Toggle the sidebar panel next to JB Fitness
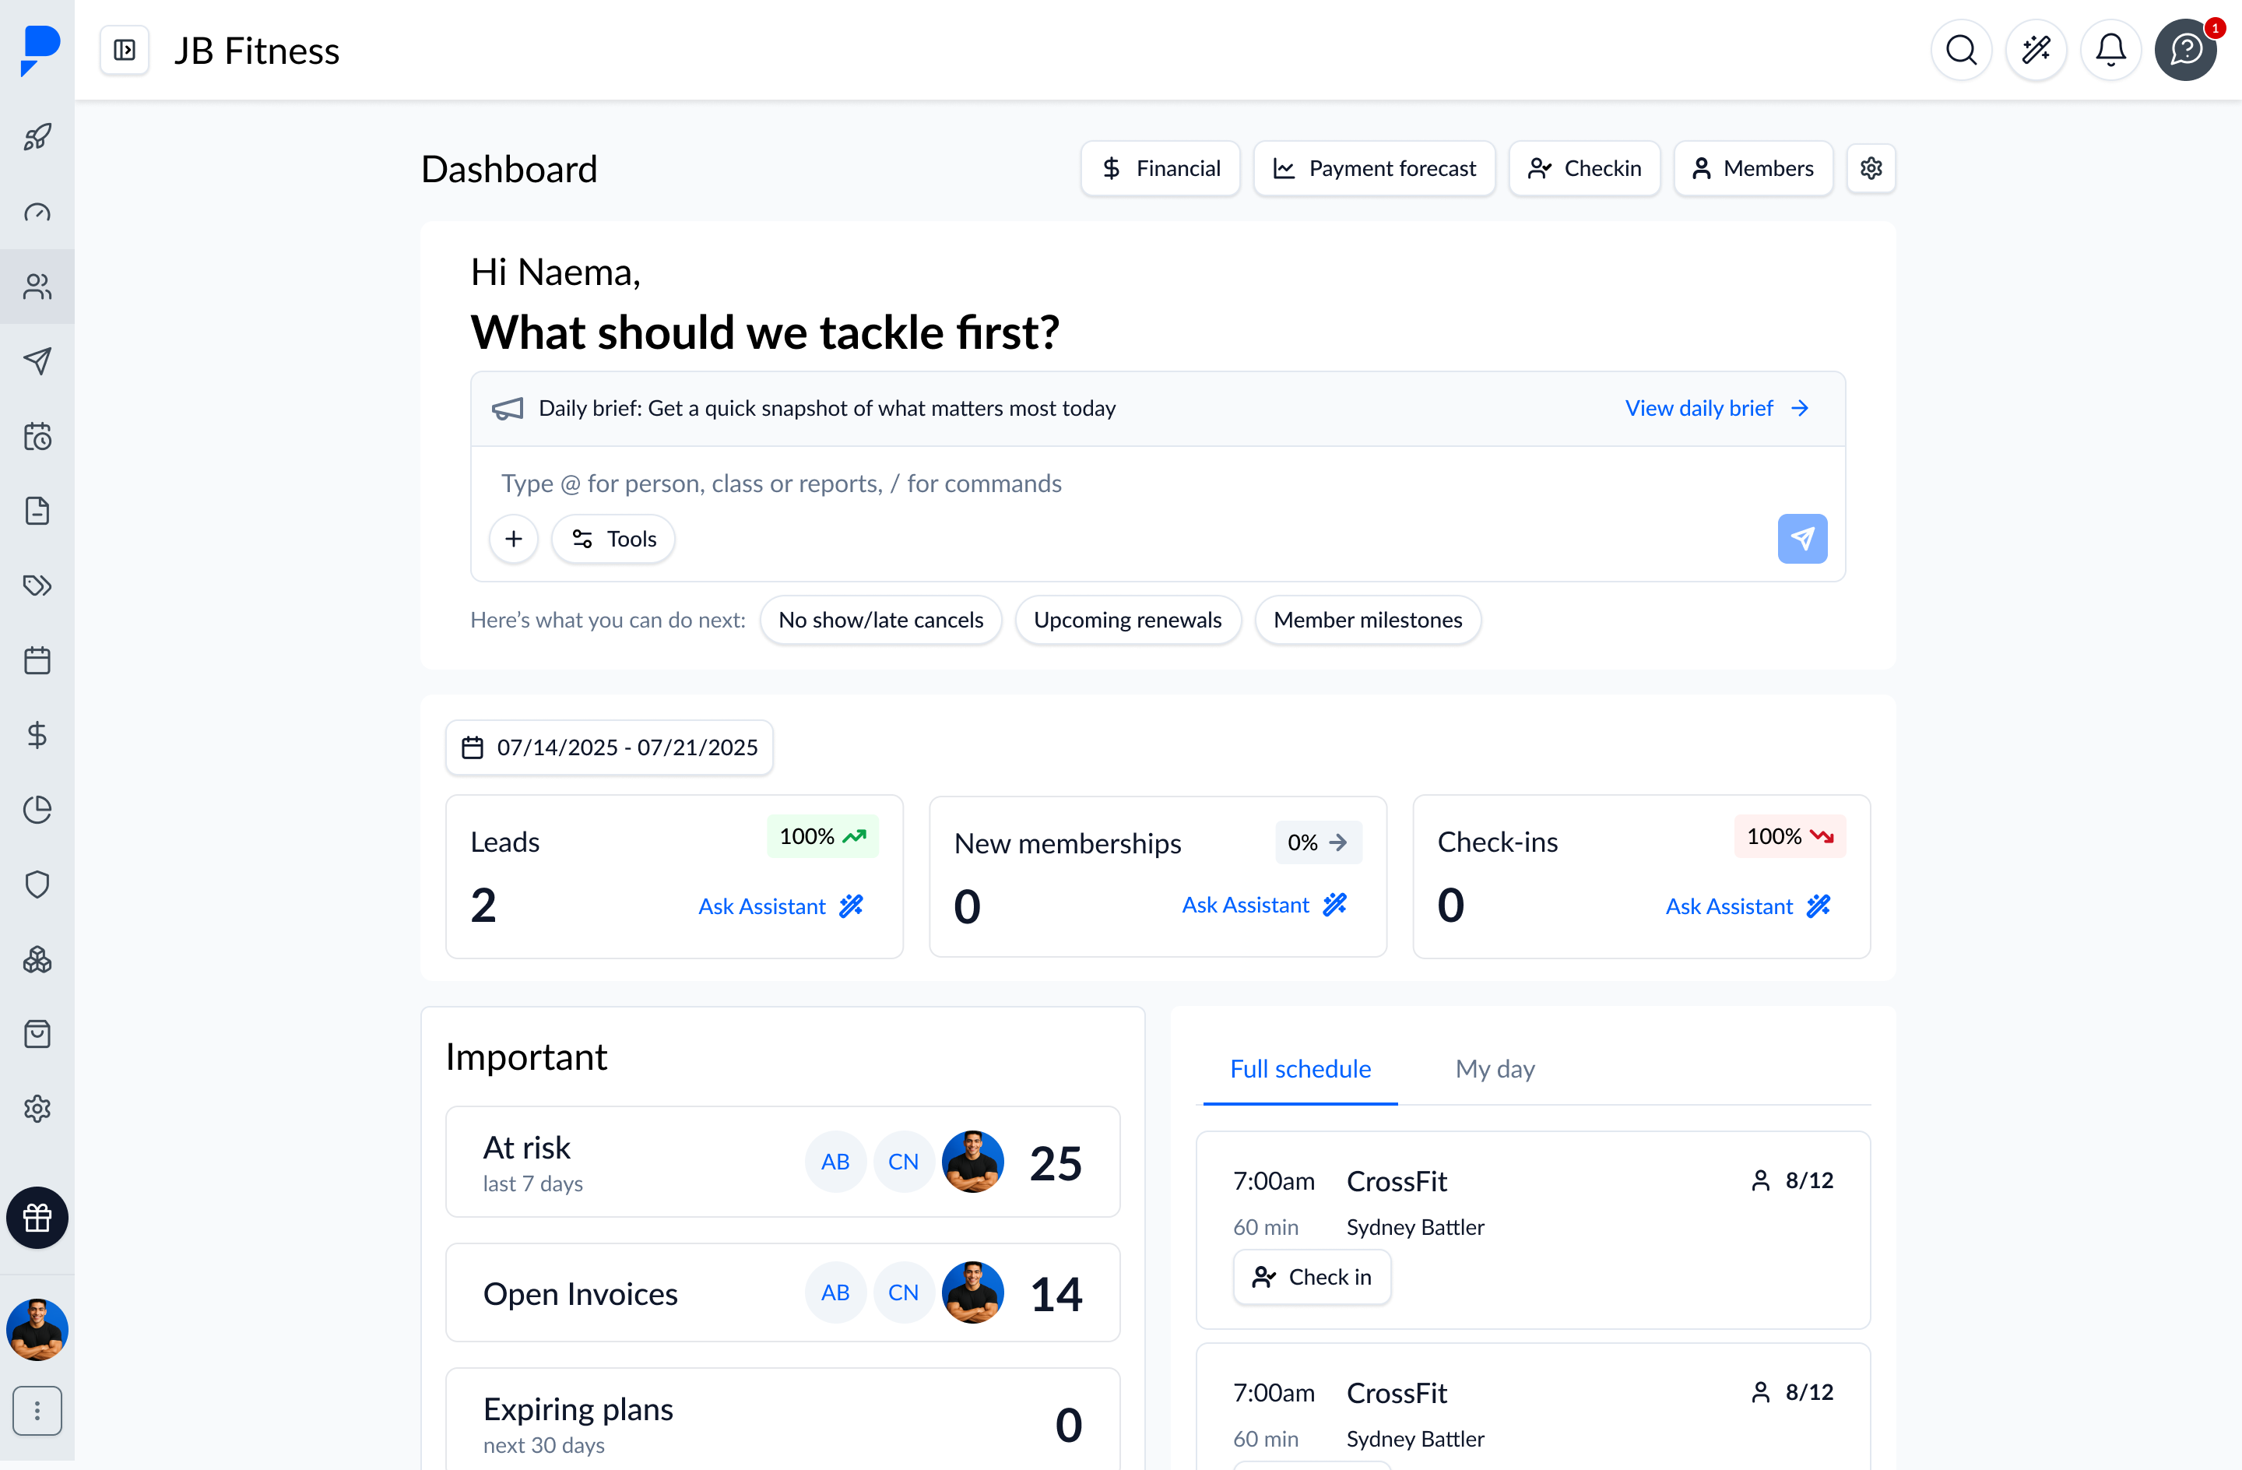Image resolution: width=2242 pixels, height=1470 pixels. pyautogui.click(x=125, y=50)
